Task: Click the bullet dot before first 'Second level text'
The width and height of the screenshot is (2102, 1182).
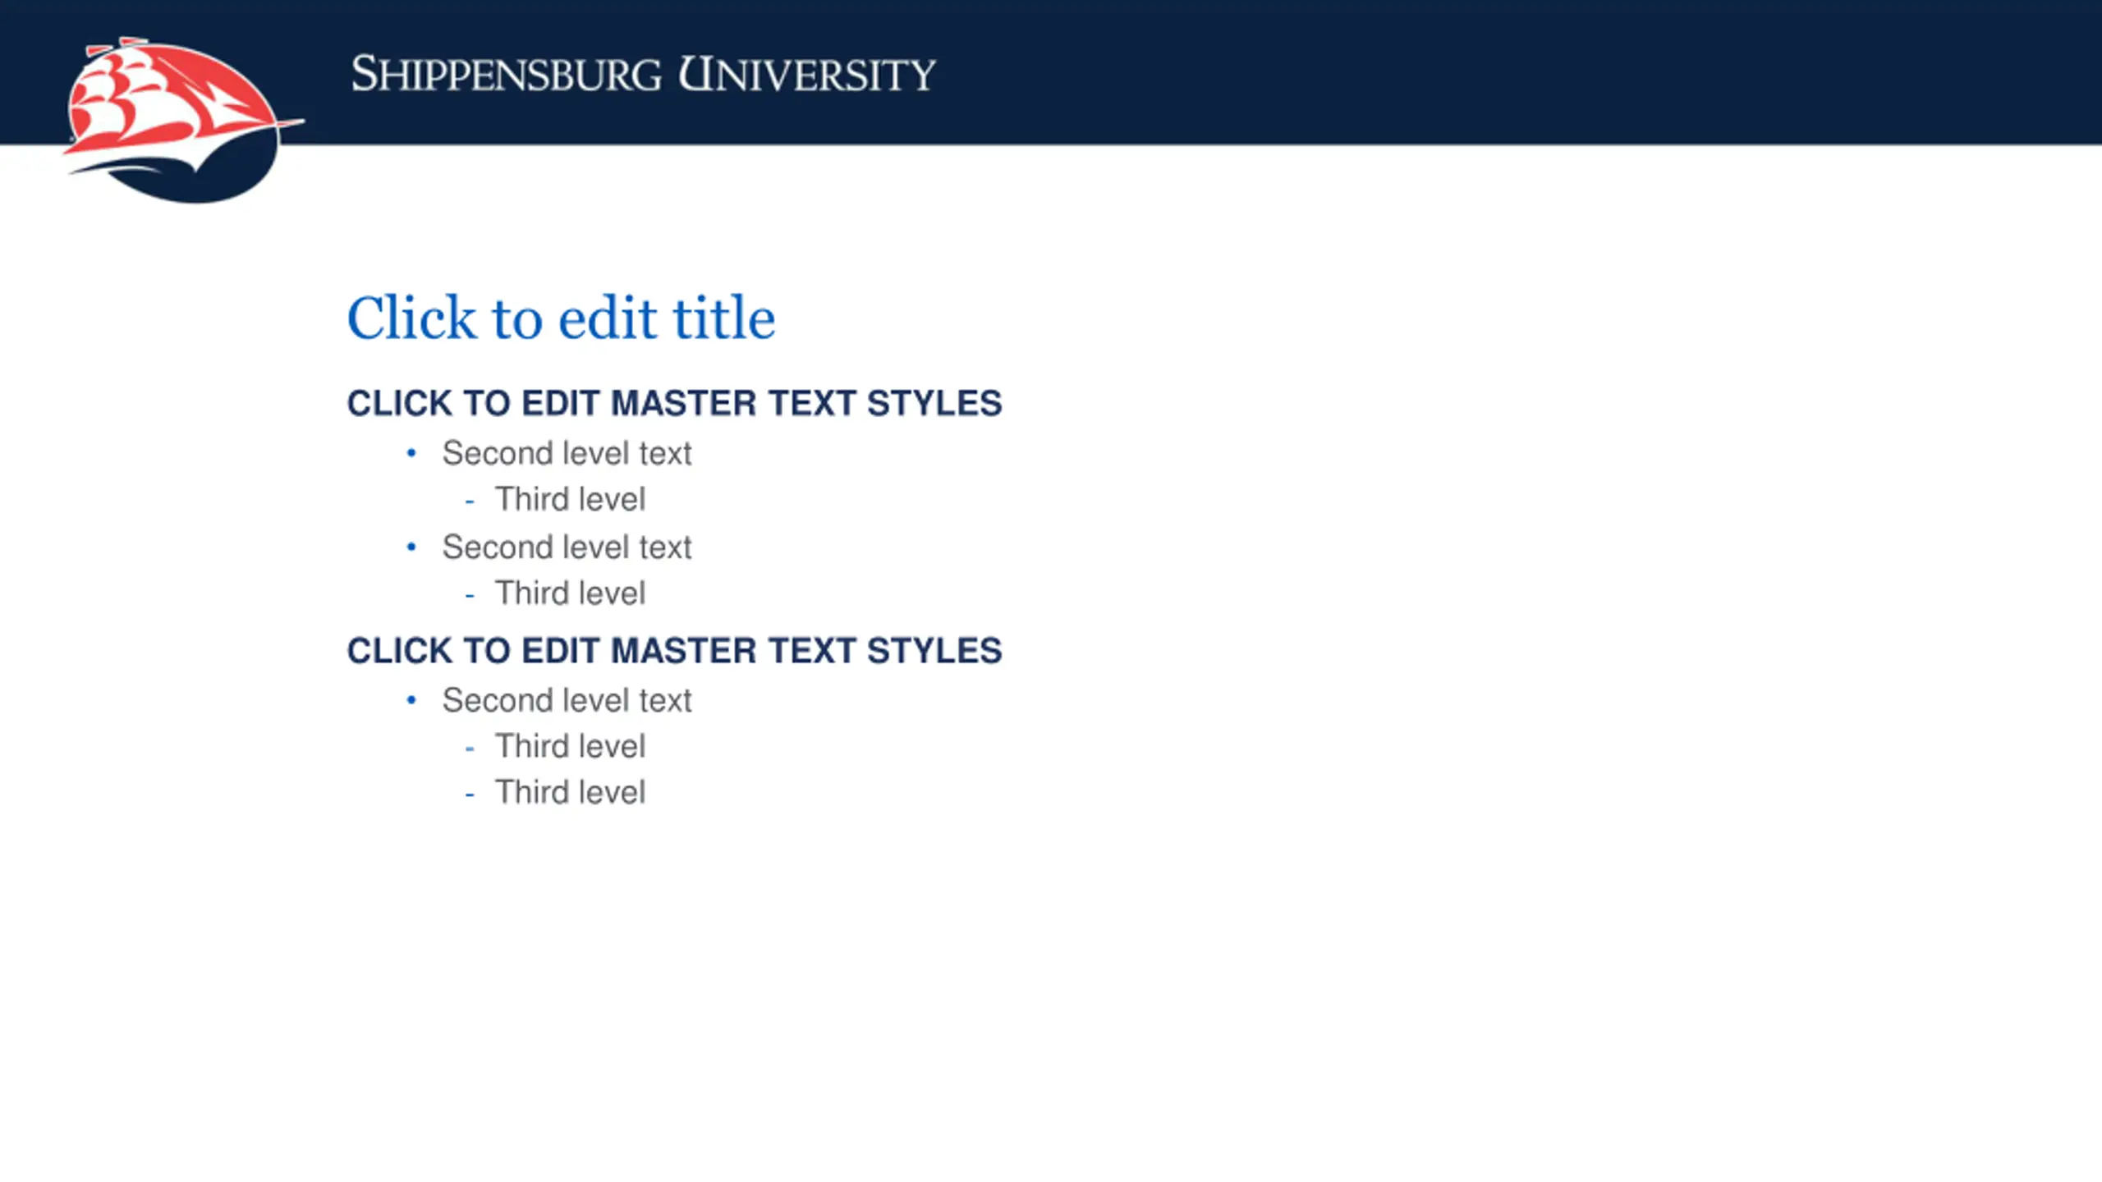Action: pyautogui.click(x=411, y=452)
